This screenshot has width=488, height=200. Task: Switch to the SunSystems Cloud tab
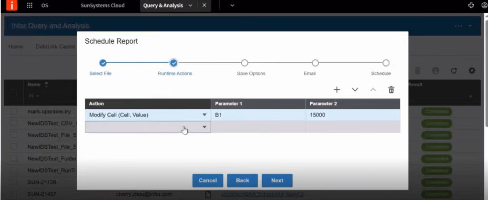(102, 6)
